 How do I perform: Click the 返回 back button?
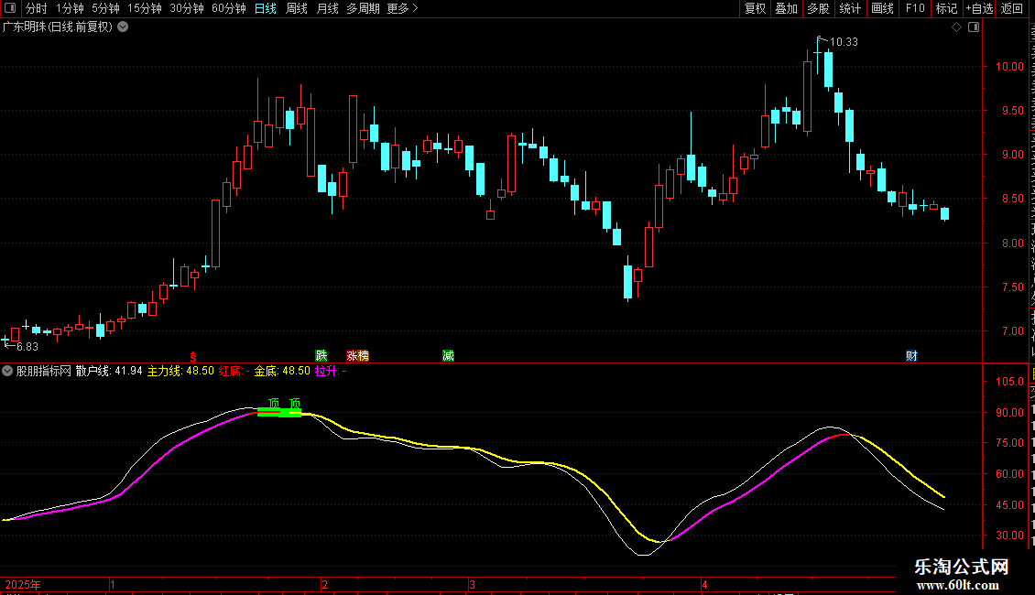[x=1012, y=8]
